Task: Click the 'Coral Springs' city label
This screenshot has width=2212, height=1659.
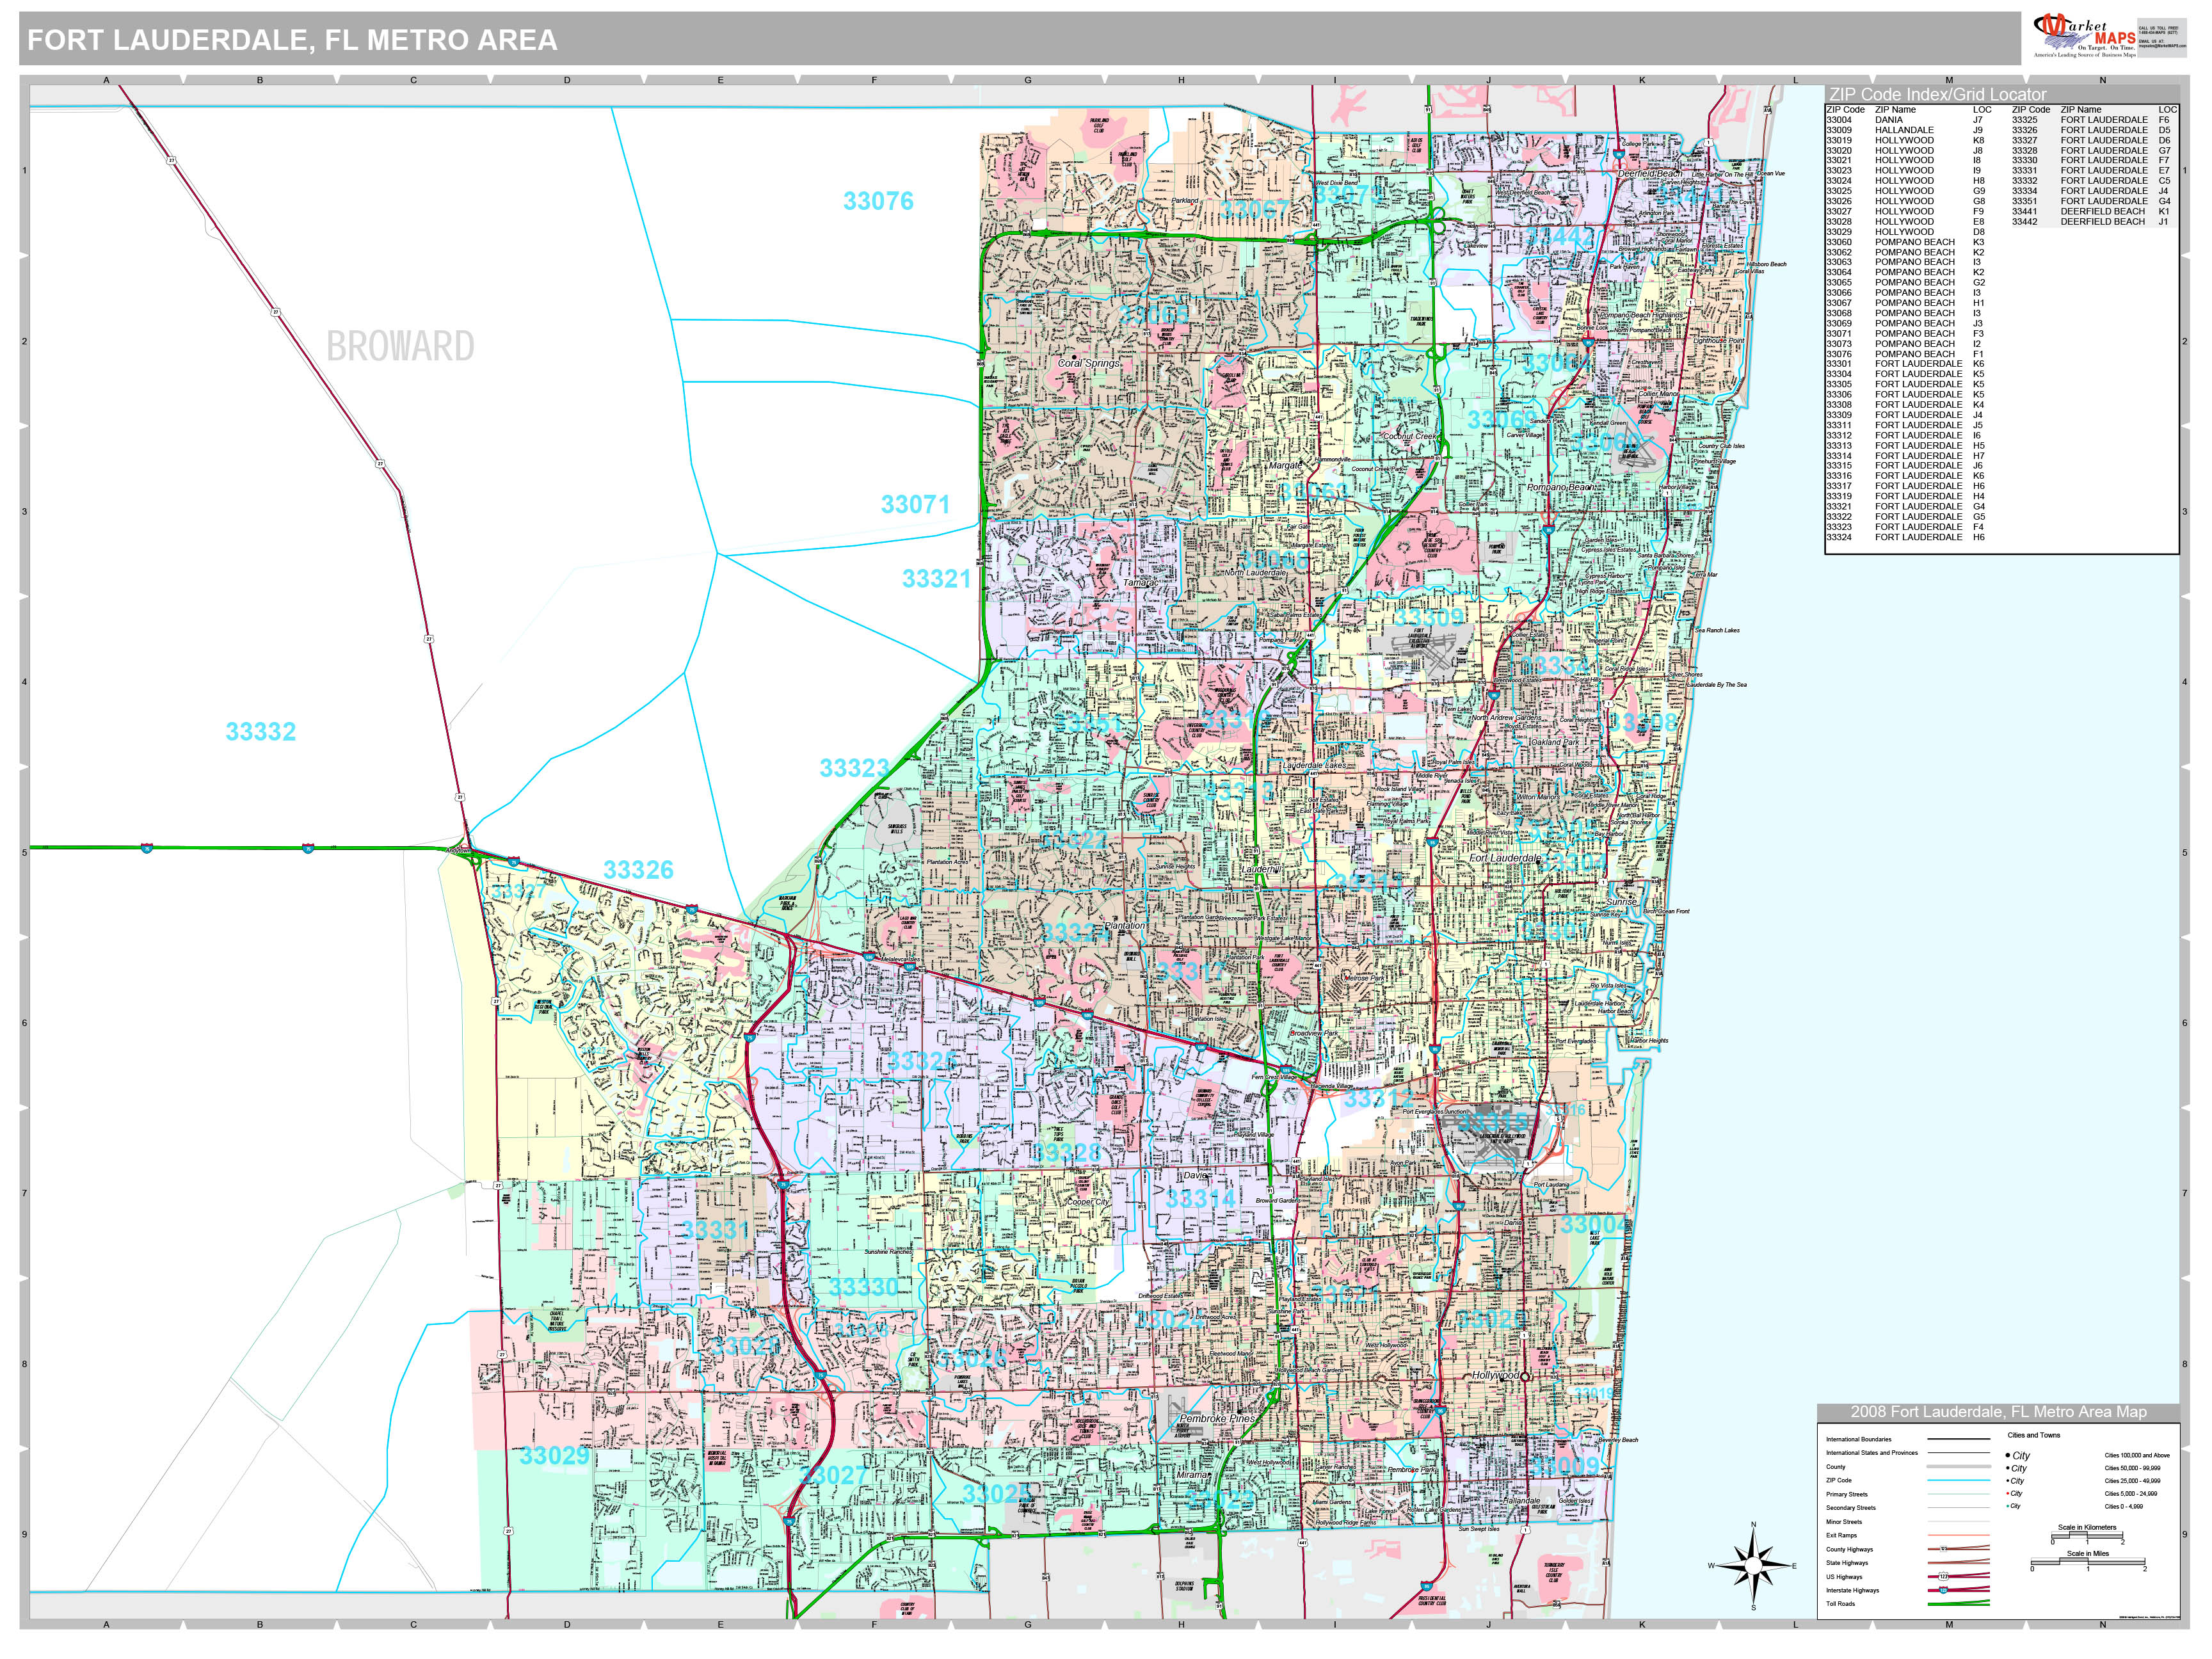Action: click(x=1089, y=363)
